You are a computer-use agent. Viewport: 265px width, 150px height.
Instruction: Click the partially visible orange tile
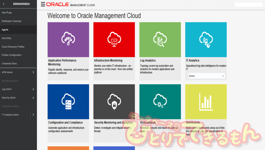click(68, 148)
